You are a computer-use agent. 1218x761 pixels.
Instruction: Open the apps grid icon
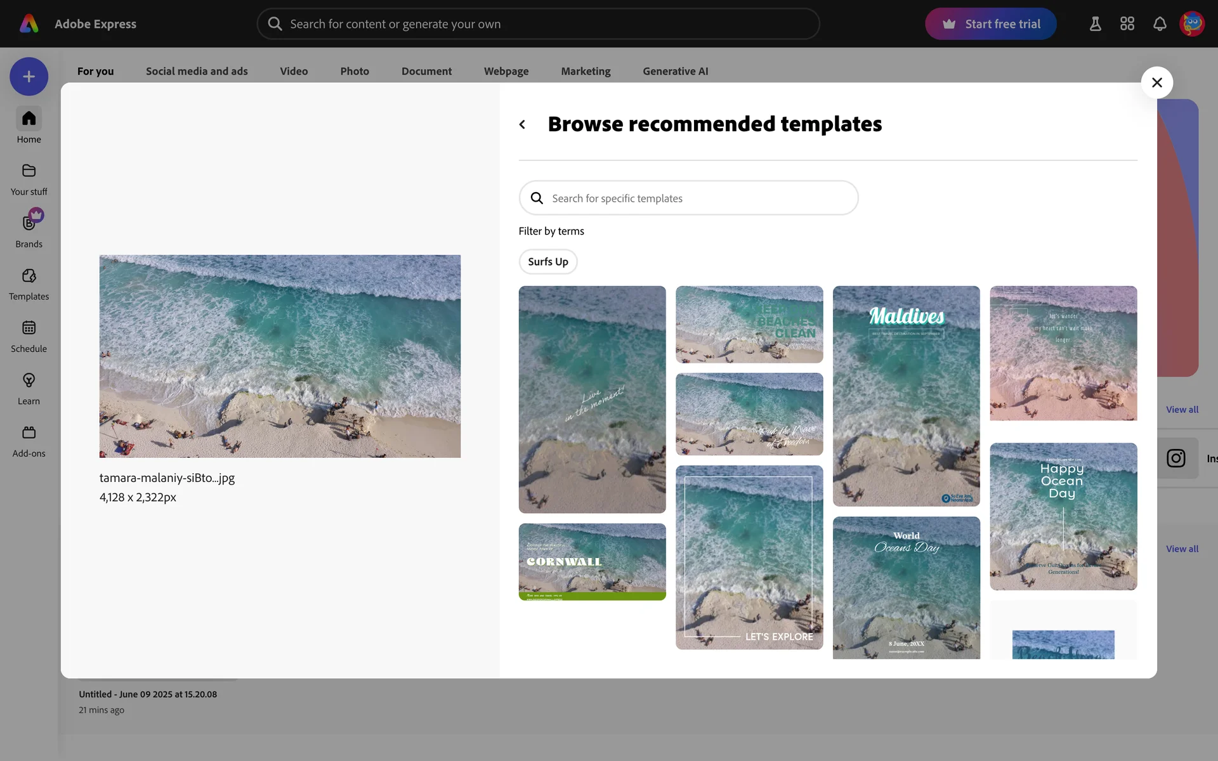tap(1127, 24)
